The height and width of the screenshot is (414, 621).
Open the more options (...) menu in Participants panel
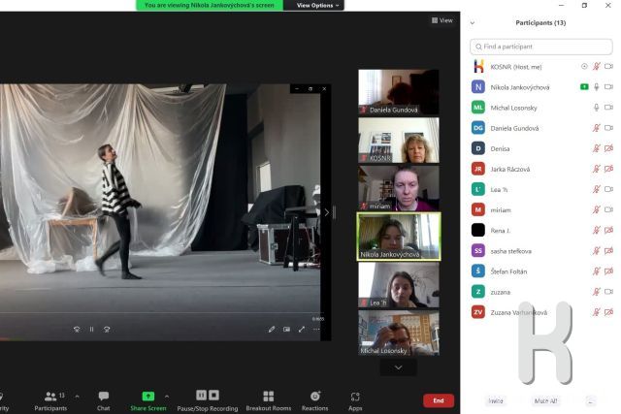(590, 400)
